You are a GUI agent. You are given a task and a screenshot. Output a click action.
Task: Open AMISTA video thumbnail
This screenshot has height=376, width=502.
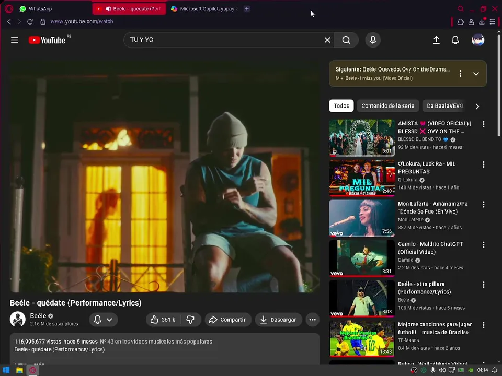point(362,138)
